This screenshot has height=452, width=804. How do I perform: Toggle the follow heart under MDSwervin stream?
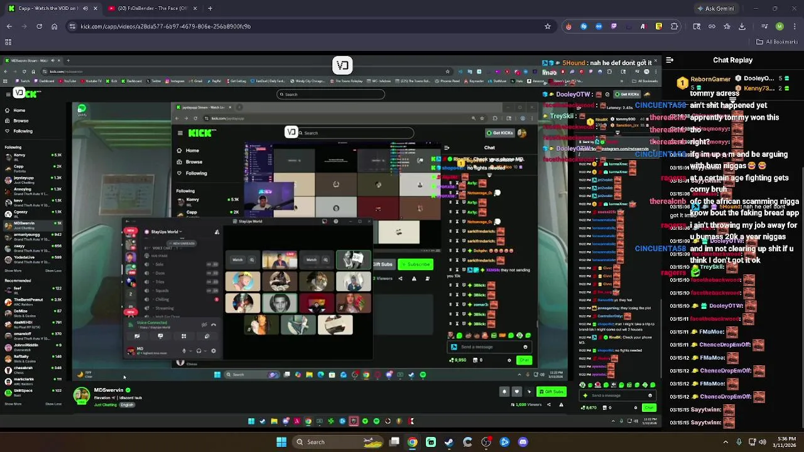(517, 392)
